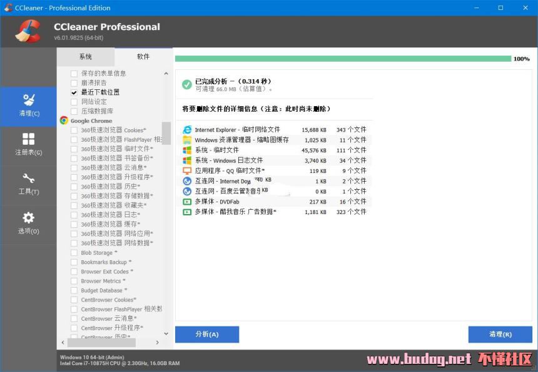Image resolution: width=538 pixels, height=372 pixels.
Task: Select Windows 资源管理器 - 缩略图缓存 row
Action: [275, 140]
